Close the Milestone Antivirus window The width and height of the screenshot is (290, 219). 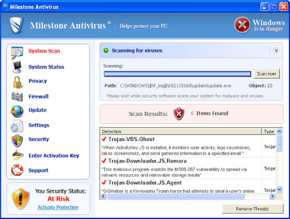284,7
